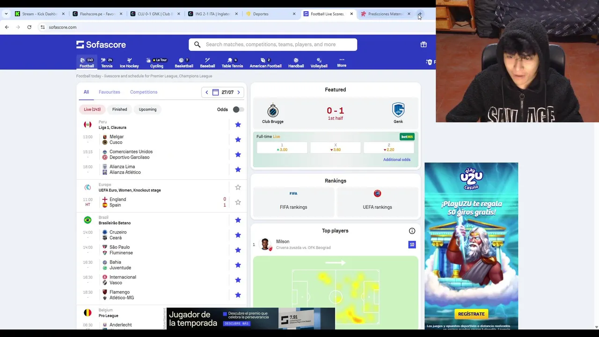Screen dimensions: 599x337
Task: Click the draw odds 3.60
Action: [336, 147]
